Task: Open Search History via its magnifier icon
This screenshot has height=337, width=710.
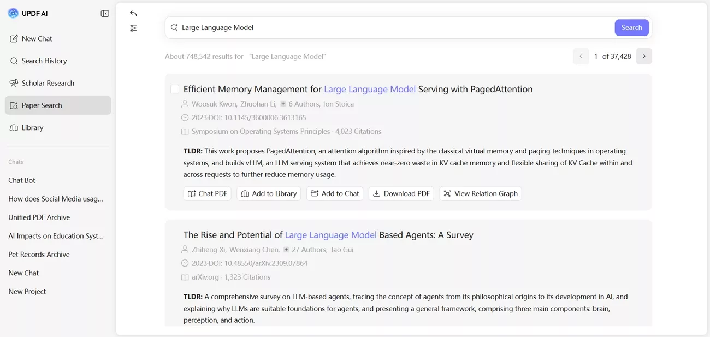Action: coord(14,61)
